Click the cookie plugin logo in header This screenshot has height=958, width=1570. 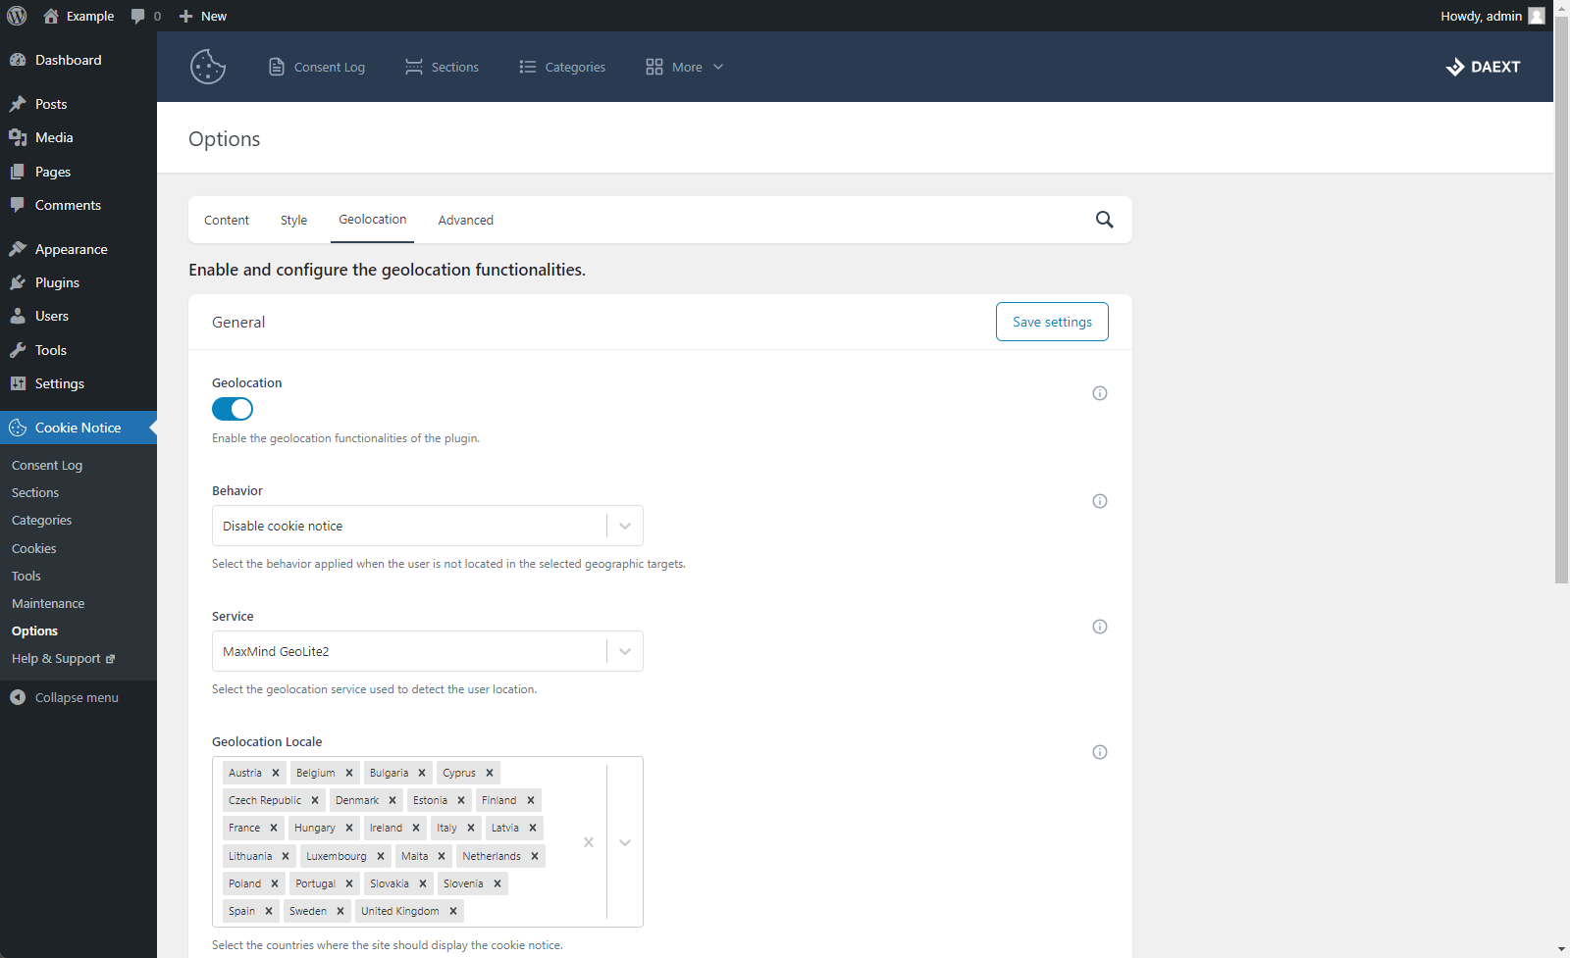click(x=208, y=67)
